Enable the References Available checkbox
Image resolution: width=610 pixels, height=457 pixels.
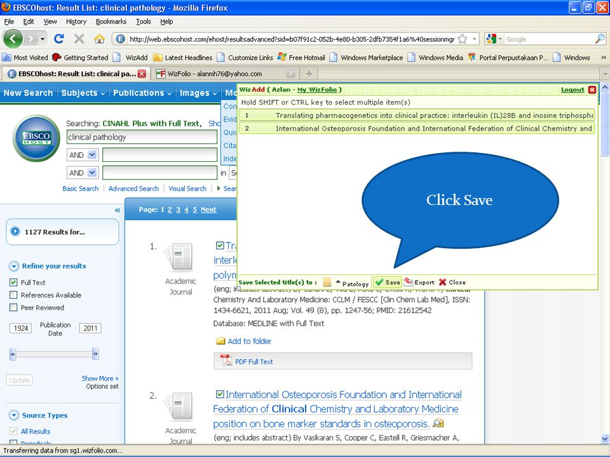(13, 295)
